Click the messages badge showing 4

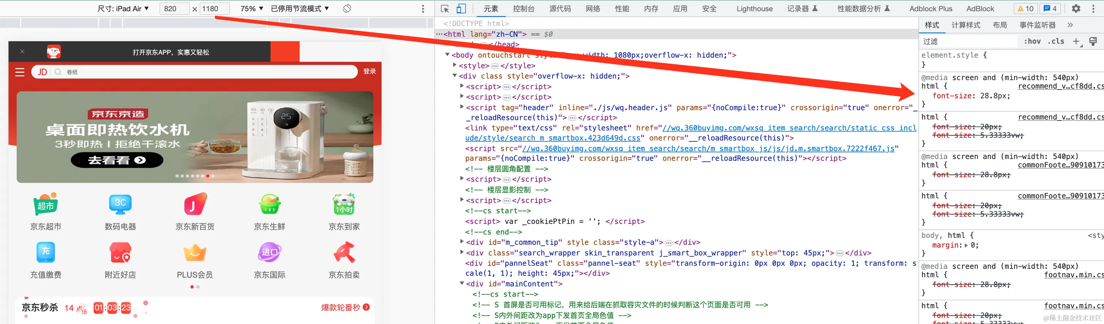(x=1049, y=8)
